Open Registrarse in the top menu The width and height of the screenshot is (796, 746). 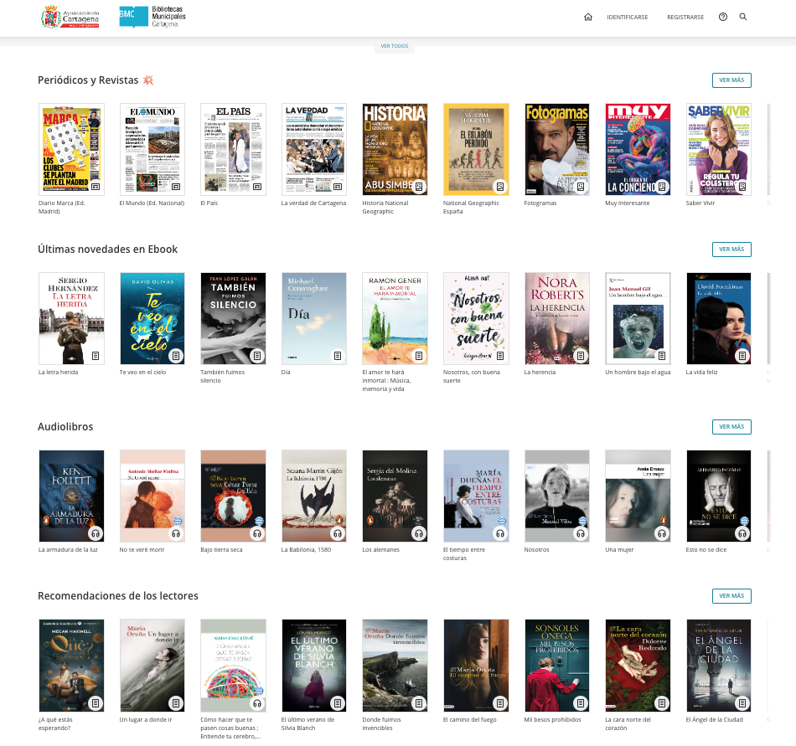pos(685,17)
